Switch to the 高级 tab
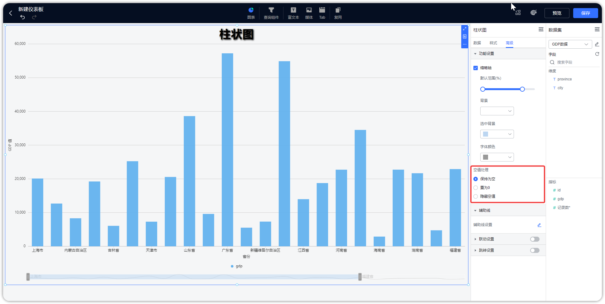This screenshot has height=304, width=605. point(510,43)
